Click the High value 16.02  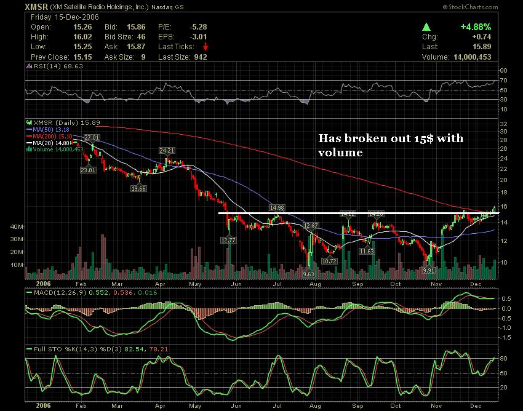click(x=82, y=37)
